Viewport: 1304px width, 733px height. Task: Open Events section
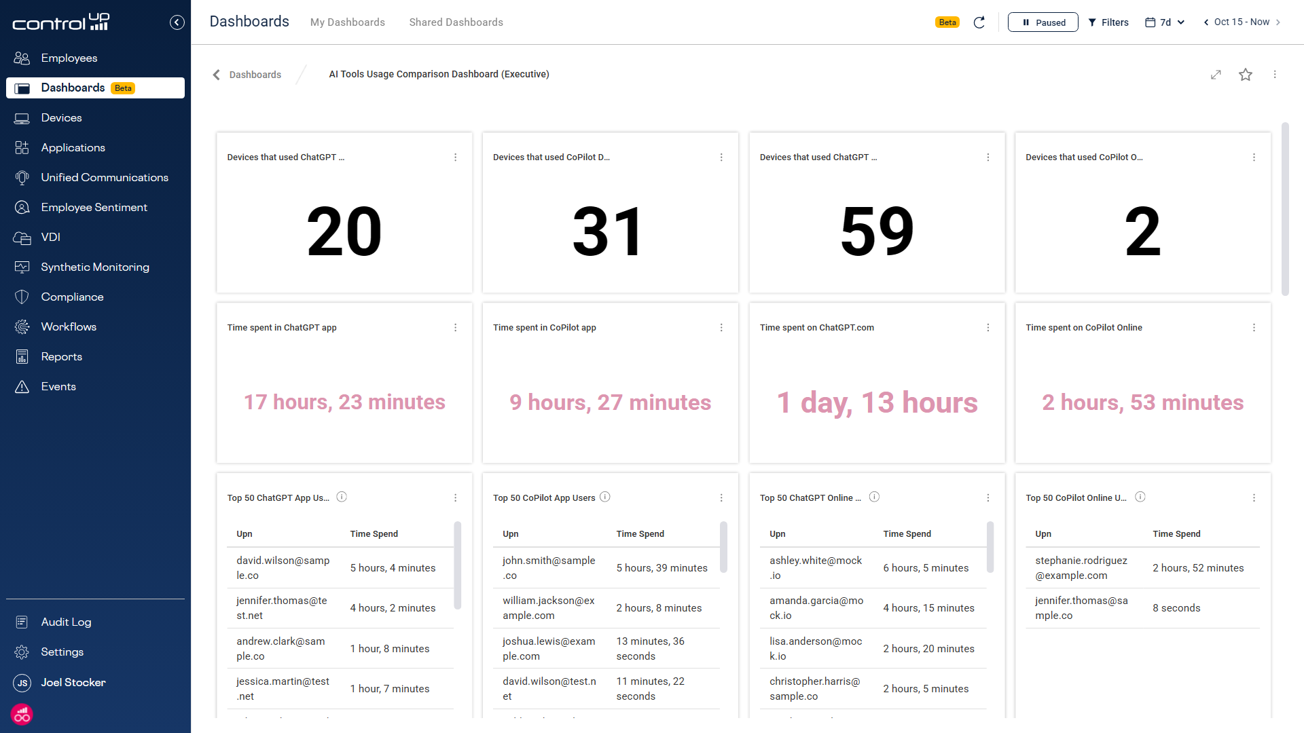(95, 387)
